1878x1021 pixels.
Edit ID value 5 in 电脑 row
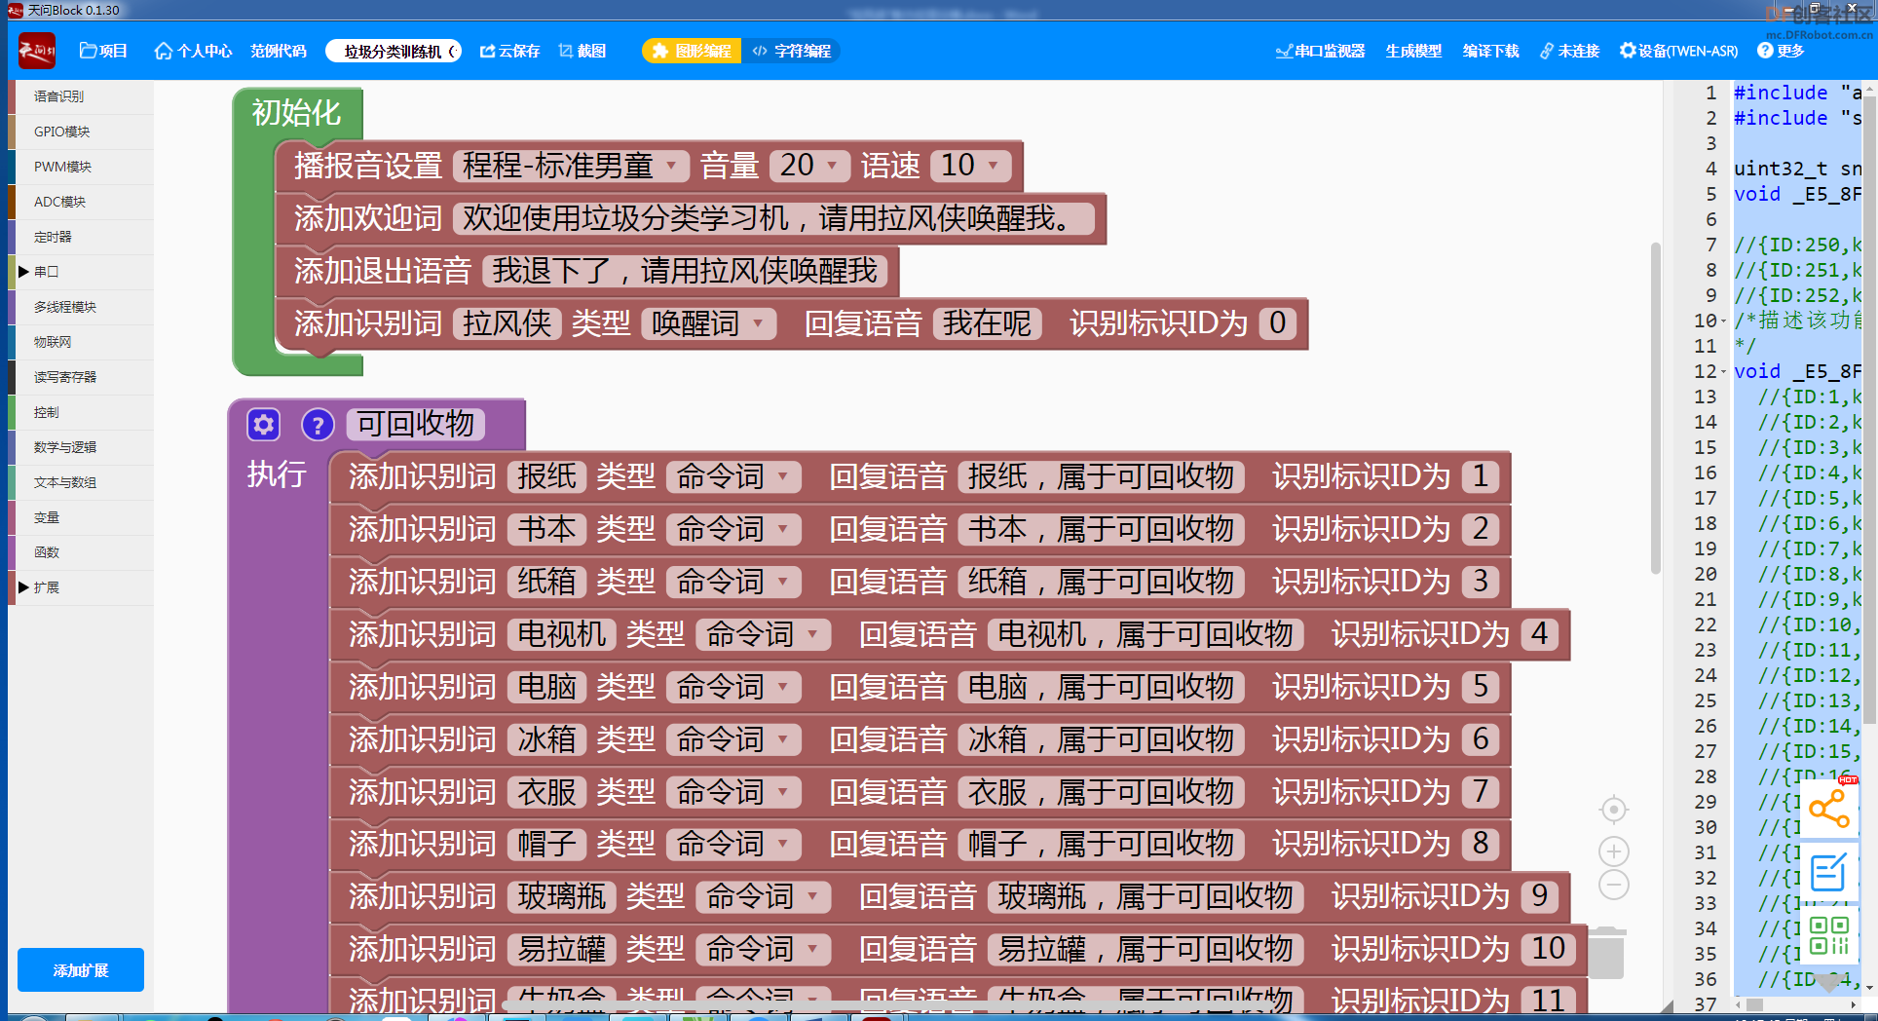(x=1481, y=687)
